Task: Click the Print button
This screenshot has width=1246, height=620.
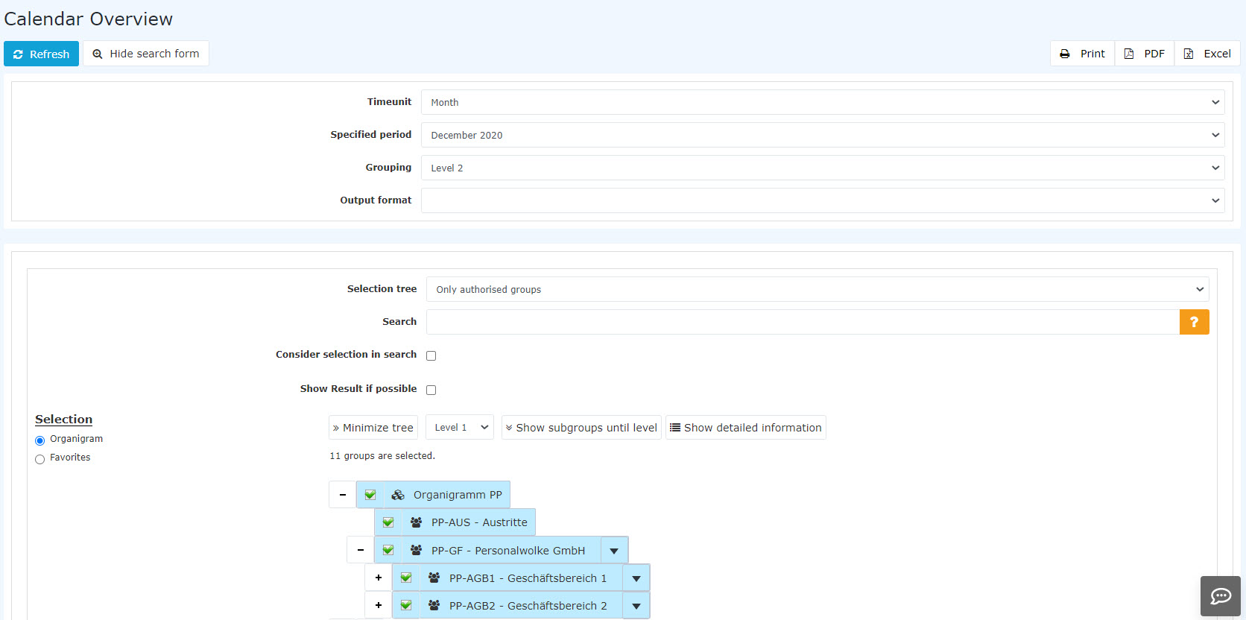Action: tap(1082, 54)
